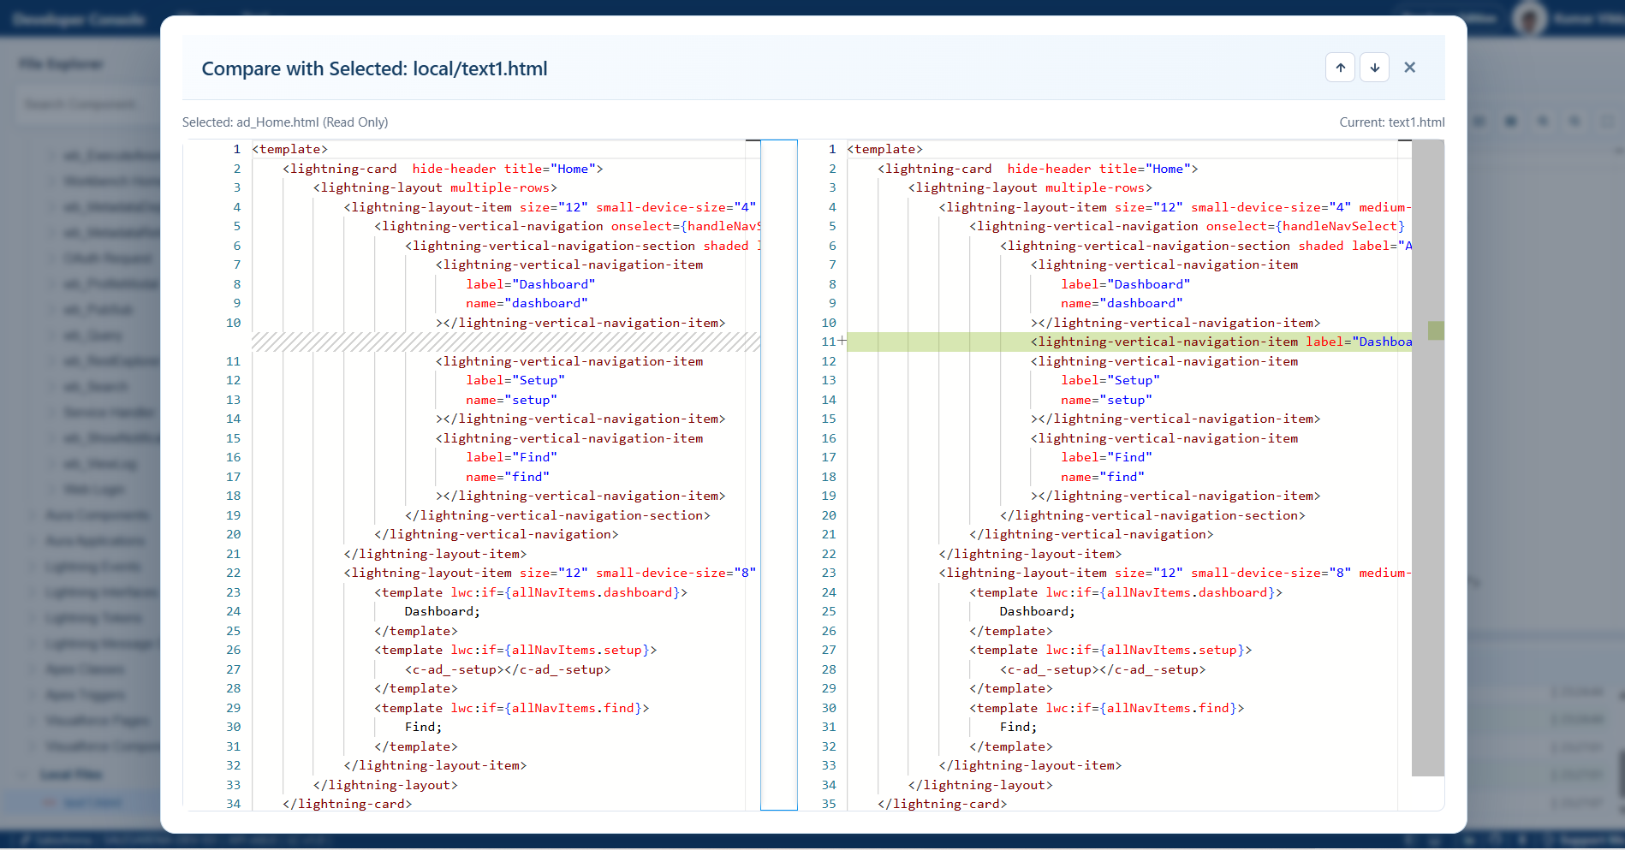This screenshot has width=1625, height=850.
Task: Click the 'Selected: ad_Home.html (Read Only)' label
Action: coord(285,122)
